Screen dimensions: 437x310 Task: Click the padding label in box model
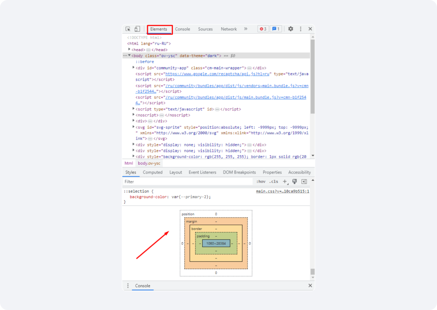click(x=203, y=236)
